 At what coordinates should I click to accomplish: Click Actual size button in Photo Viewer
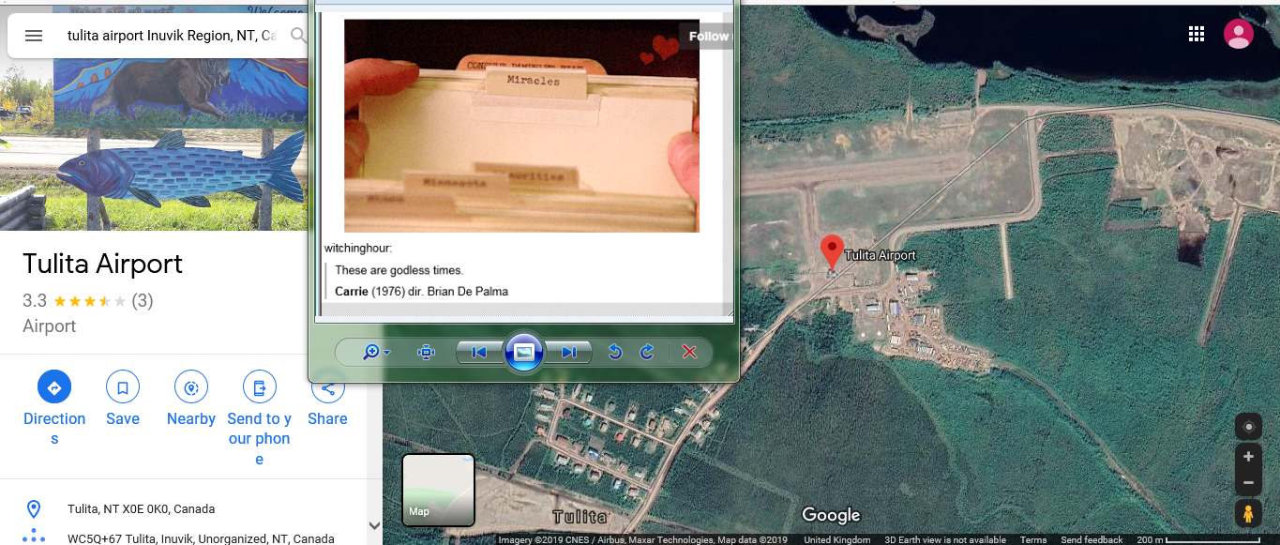point(427,352)
